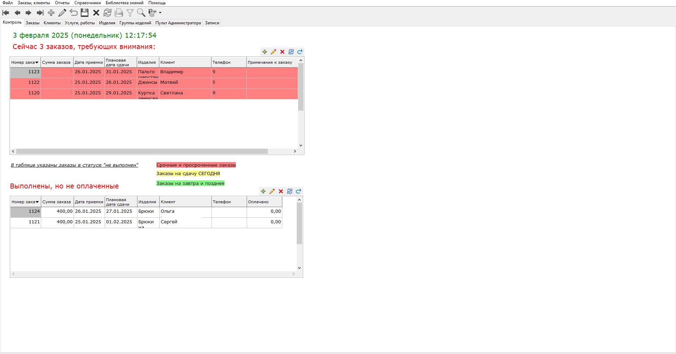Edit order using yellow pencil above attention table

pos(274,52)
